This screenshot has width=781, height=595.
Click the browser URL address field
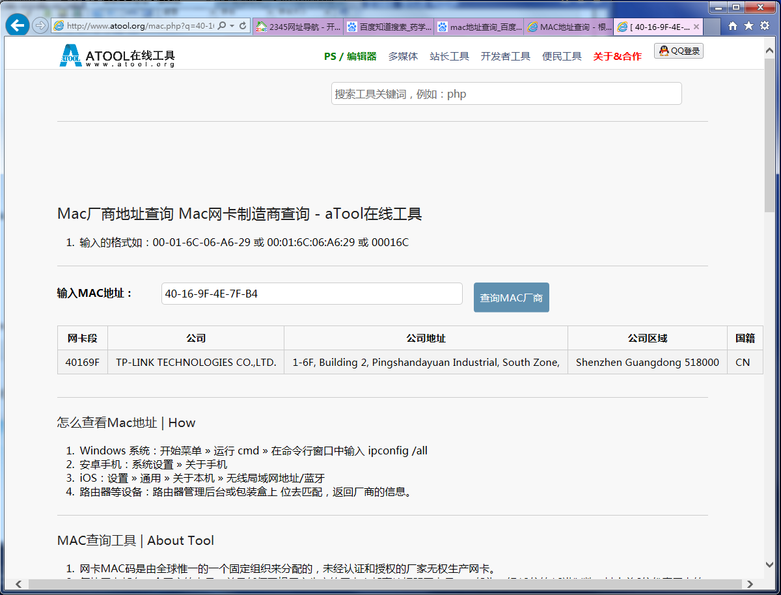[140, 26]
